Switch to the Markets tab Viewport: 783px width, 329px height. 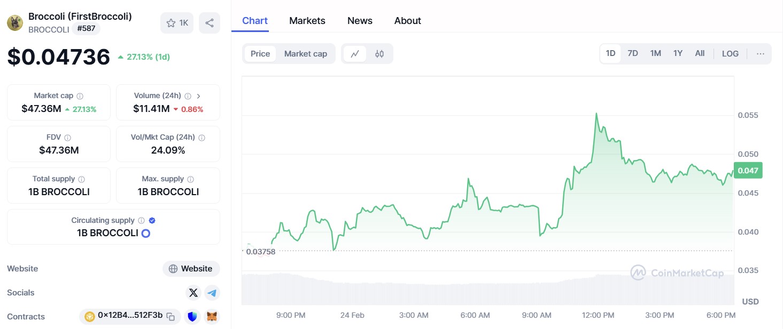tap(307, 21)
